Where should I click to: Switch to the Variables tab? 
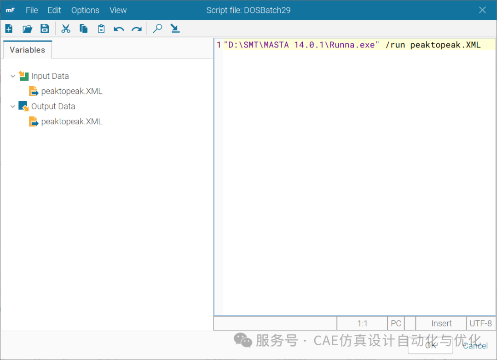tap(27, 50)
